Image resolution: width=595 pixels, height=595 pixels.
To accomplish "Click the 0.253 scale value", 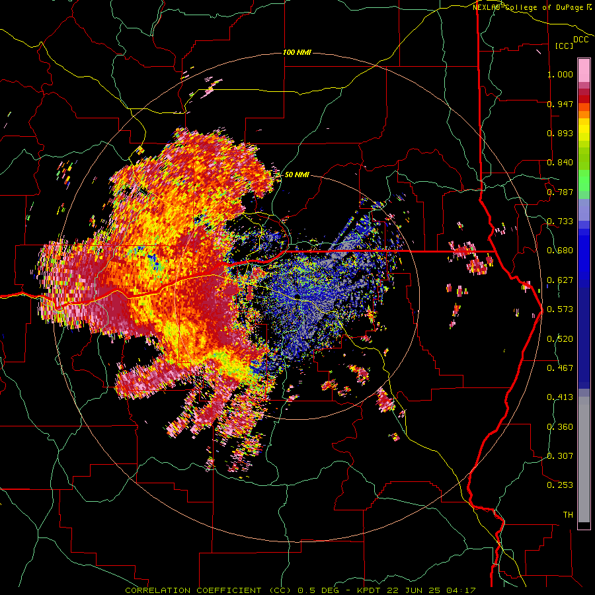I will 560,485.
